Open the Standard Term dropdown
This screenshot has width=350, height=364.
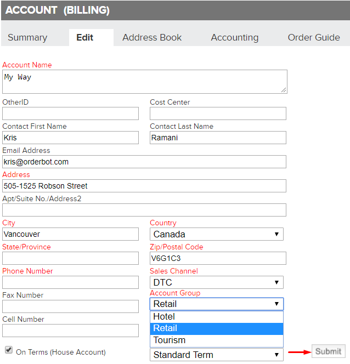click(x=217, y=355)
